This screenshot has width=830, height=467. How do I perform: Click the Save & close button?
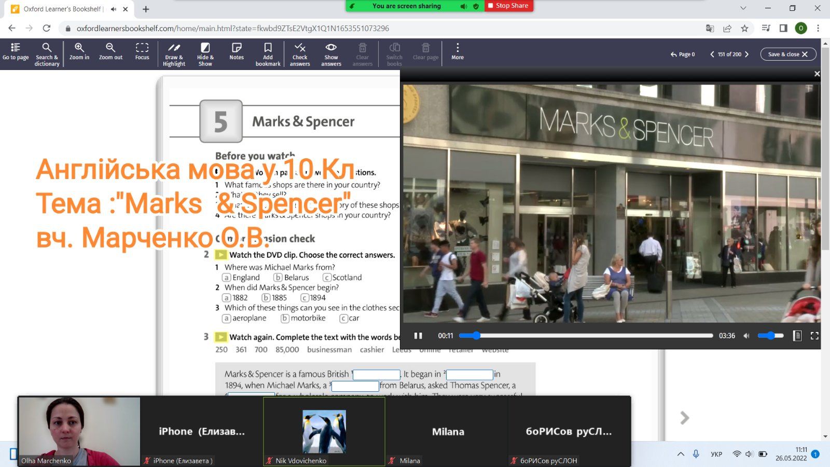pyautogui.click(x=787, y=54)
